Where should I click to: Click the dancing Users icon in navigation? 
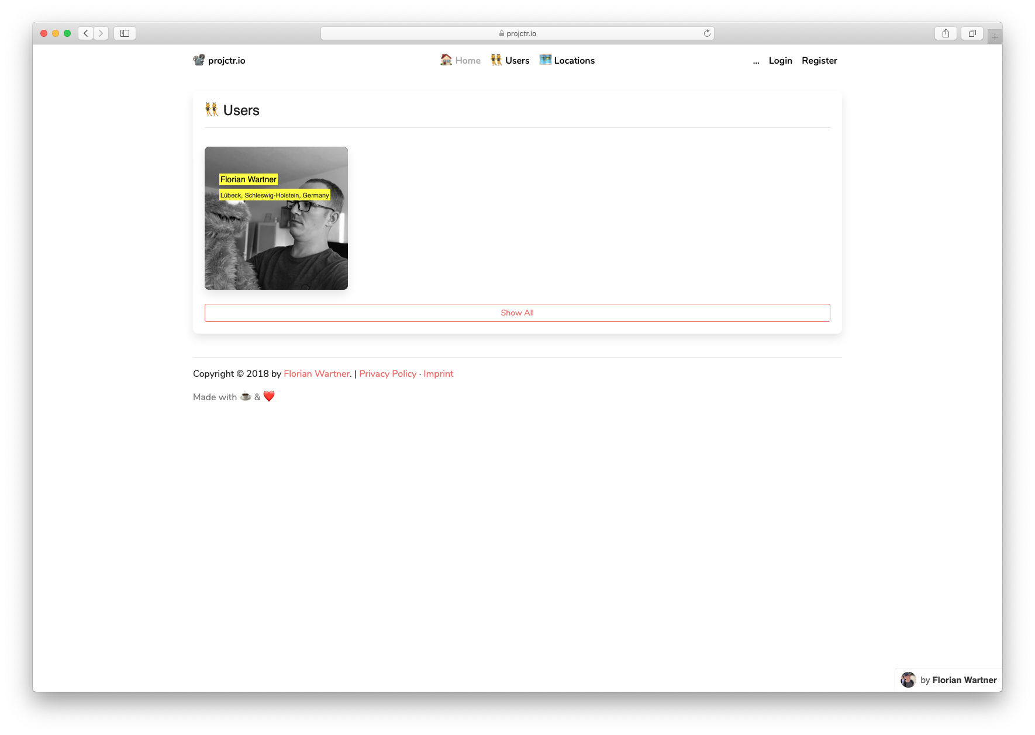(x=495, y=60)
